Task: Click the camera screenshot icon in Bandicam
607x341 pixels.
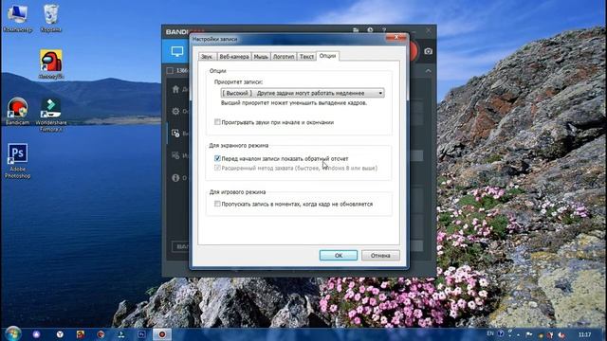Action: pos(428,51)
